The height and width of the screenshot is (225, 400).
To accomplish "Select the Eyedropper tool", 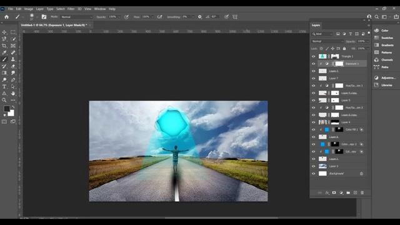I will click(4, 52).
